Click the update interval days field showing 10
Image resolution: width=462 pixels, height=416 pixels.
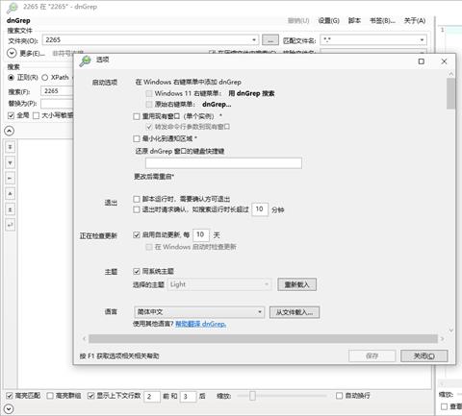point(201,235)
